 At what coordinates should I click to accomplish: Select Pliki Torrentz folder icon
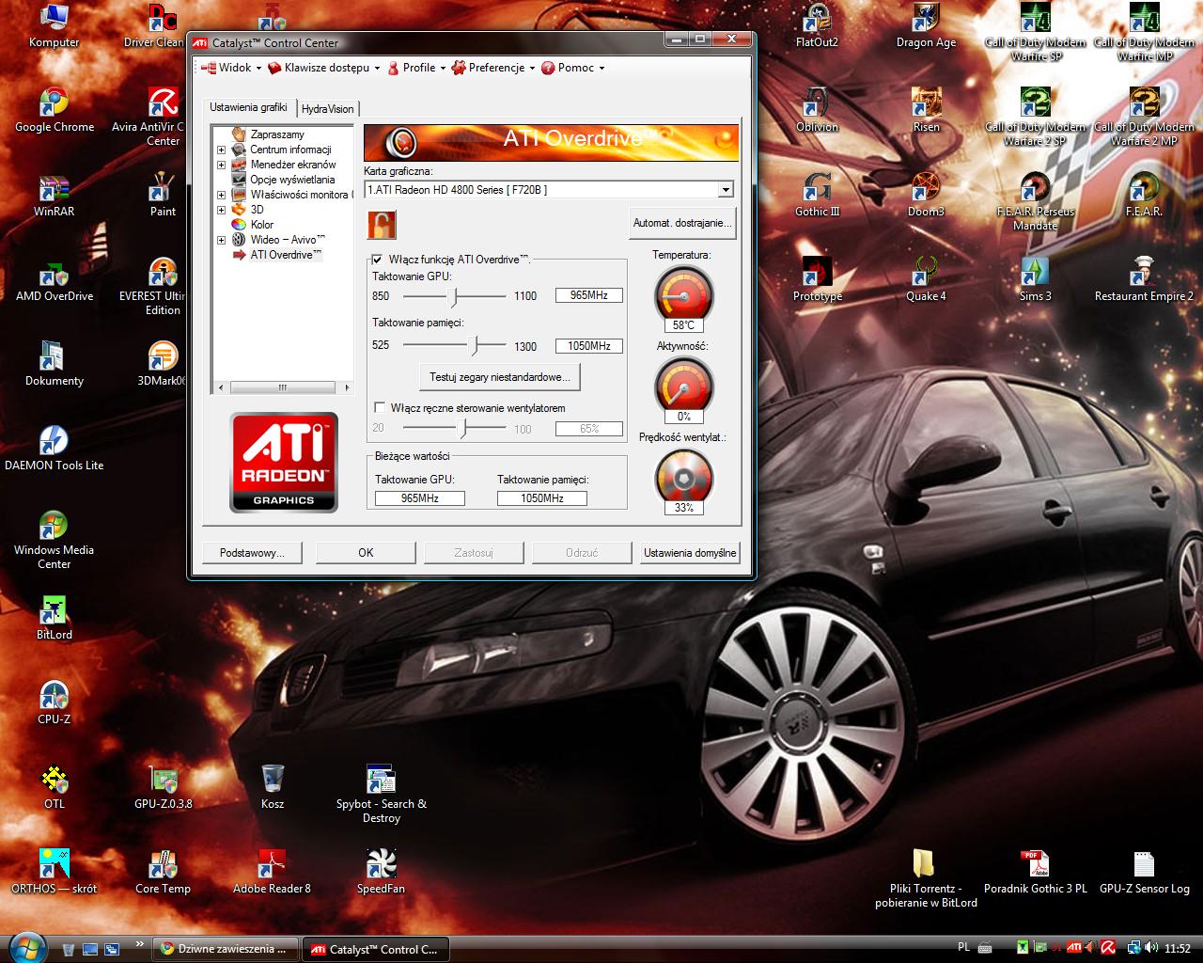(926, 879)
